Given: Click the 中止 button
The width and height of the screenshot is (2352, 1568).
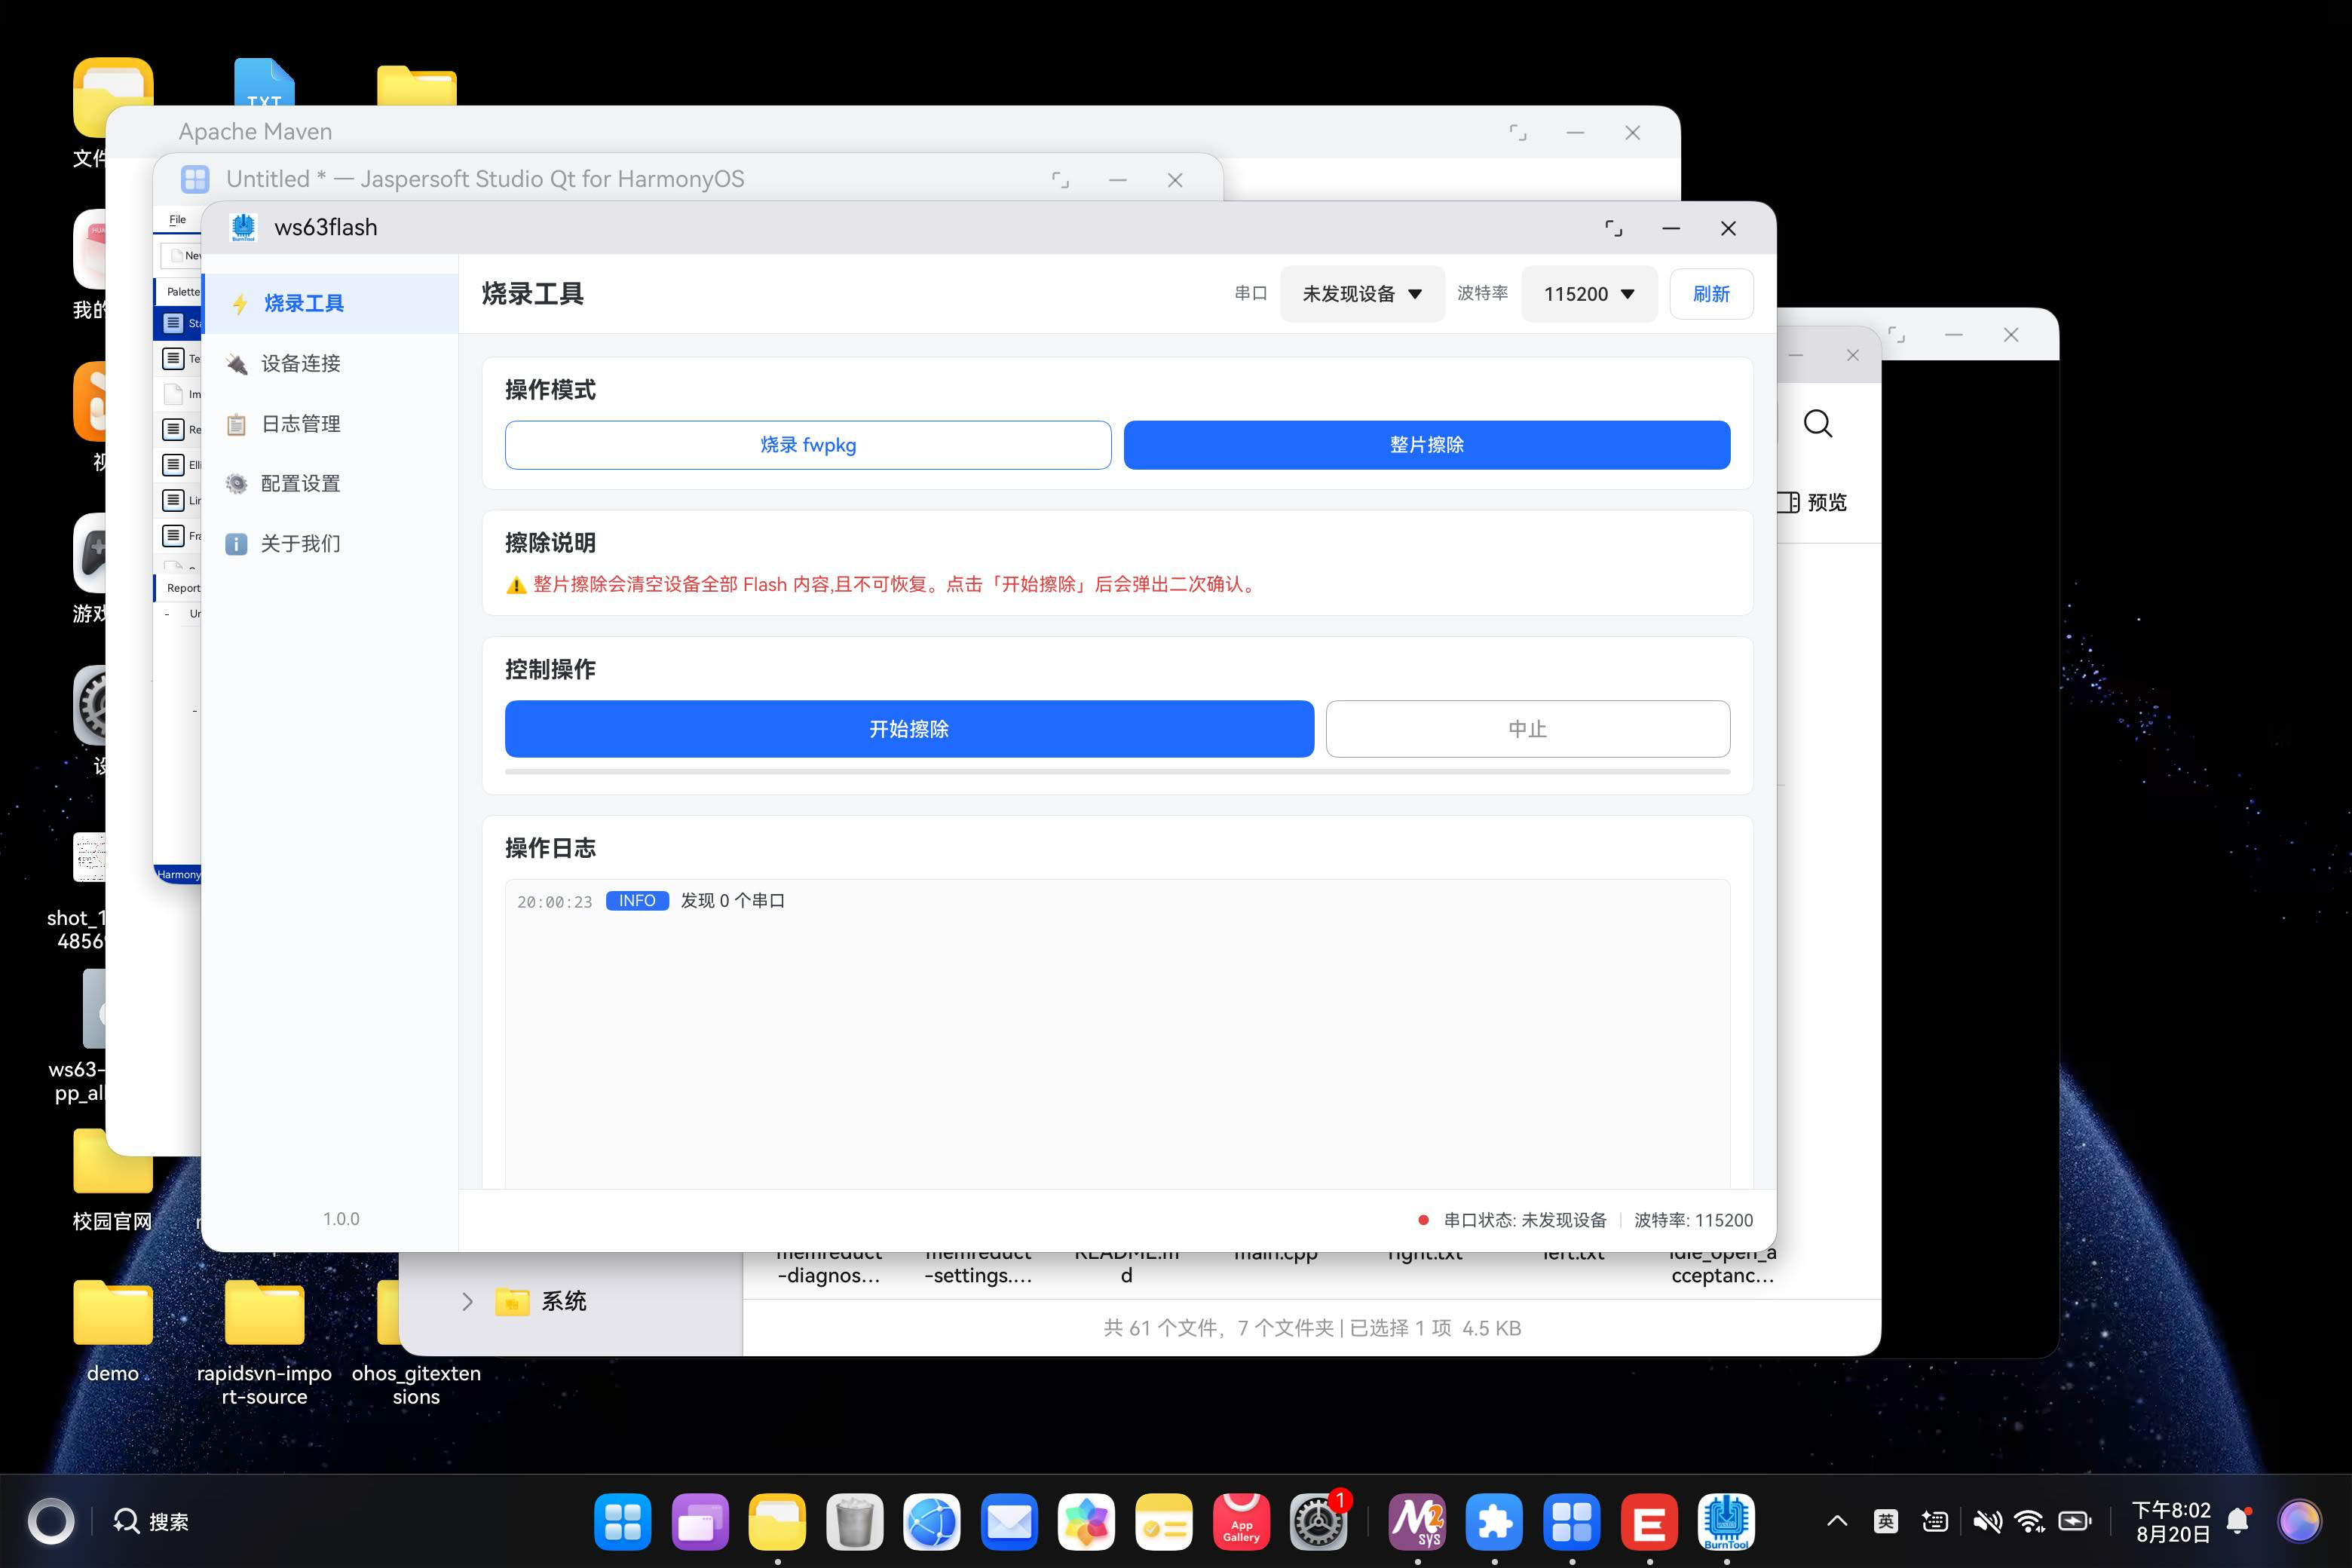Looking at the screenshot, I should click(1528, 729).
